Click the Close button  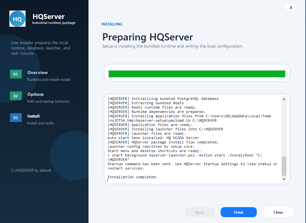[278, 212]
